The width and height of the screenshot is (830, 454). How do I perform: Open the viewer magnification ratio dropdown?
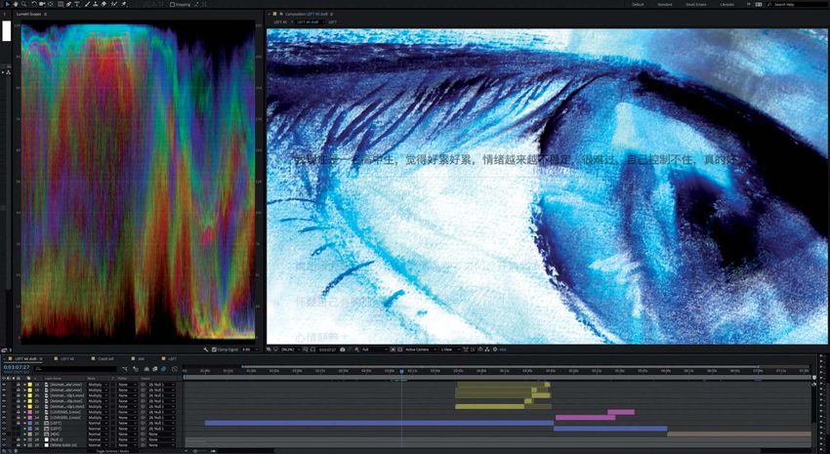click(290, 350)
